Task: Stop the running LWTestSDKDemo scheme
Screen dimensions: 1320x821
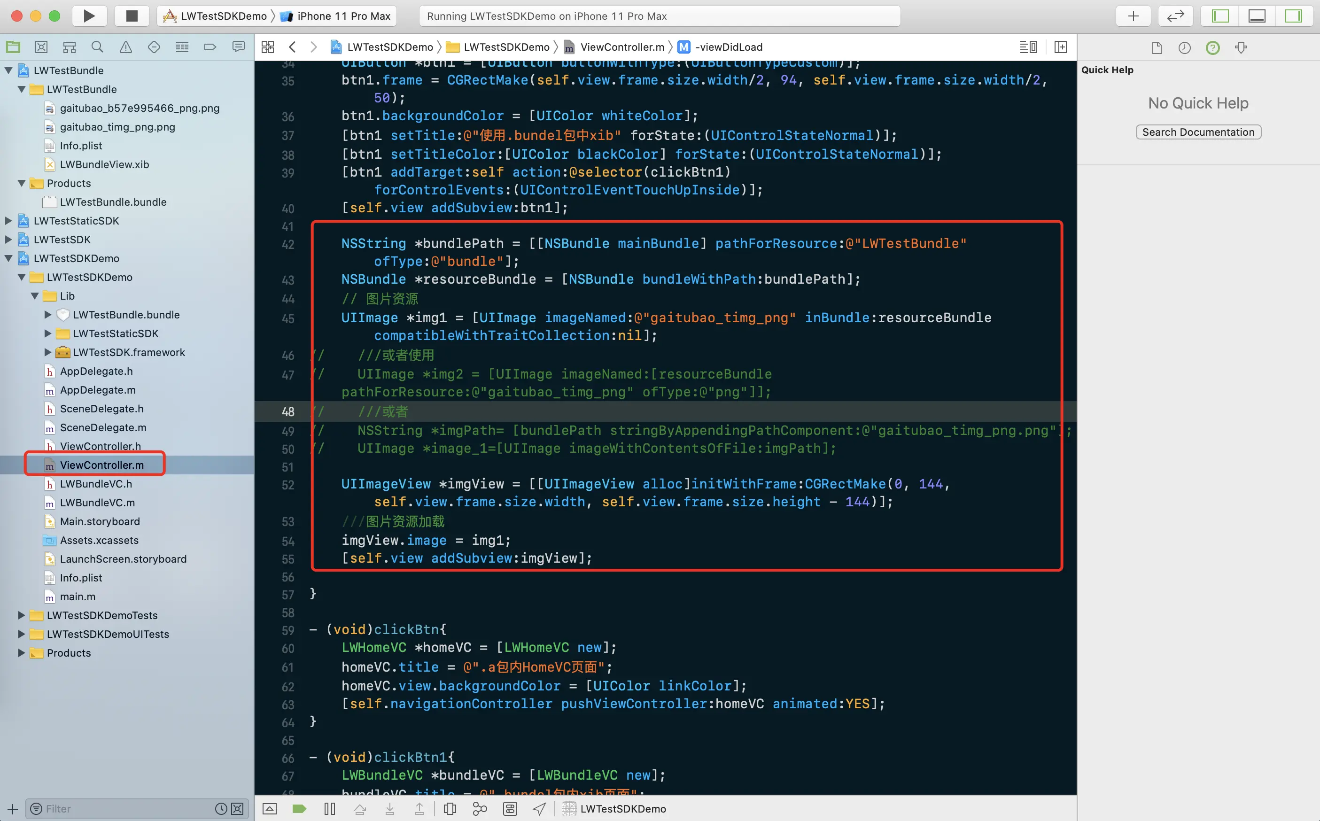Action: point(132,16)
